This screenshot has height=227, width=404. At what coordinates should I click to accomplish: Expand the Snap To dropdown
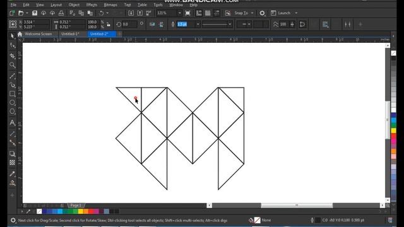pos(252,13)
